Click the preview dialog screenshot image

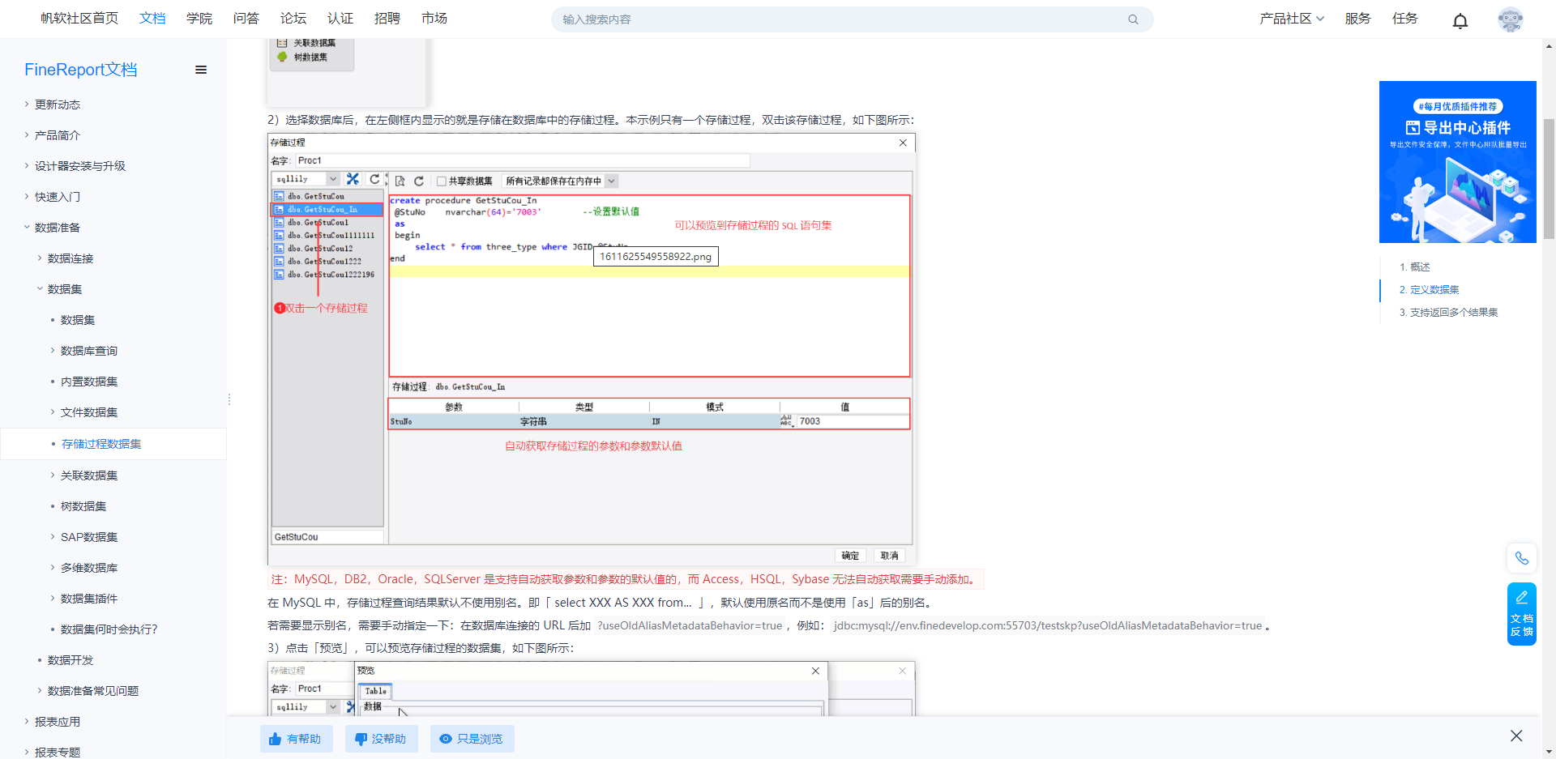point(592,689)
